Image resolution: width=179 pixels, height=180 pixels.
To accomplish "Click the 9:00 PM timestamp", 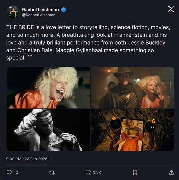I will tap(14, 159).
